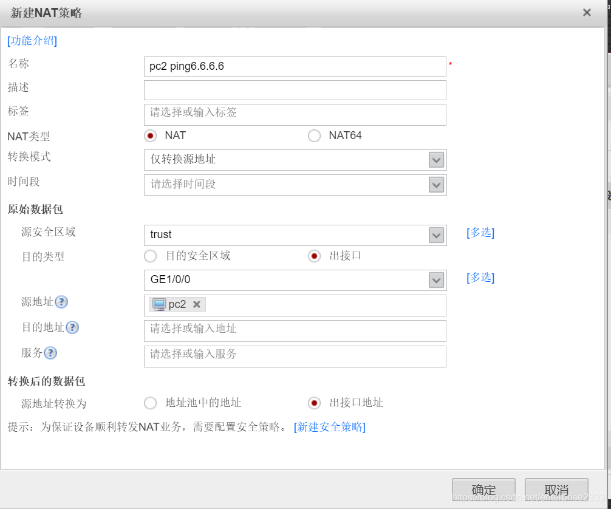Click the 服务 input field
Screen dimensions: 611x509
tap(295, 356)
